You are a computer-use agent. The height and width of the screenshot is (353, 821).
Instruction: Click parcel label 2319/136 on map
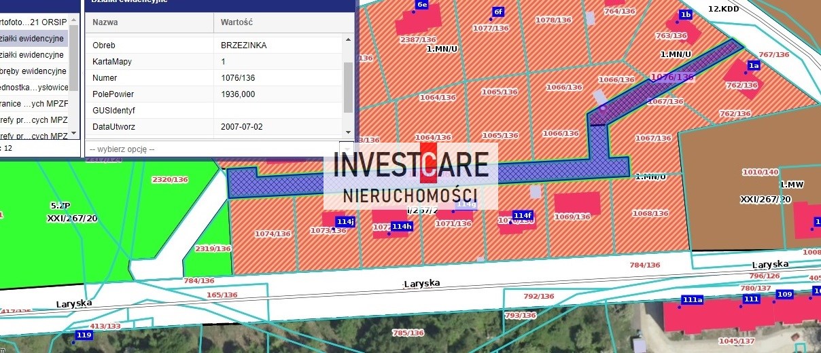tap(213, 248)
